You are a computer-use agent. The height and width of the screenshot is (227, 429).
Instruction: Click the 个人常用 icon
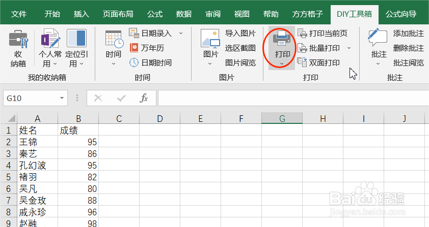(50, 38)
